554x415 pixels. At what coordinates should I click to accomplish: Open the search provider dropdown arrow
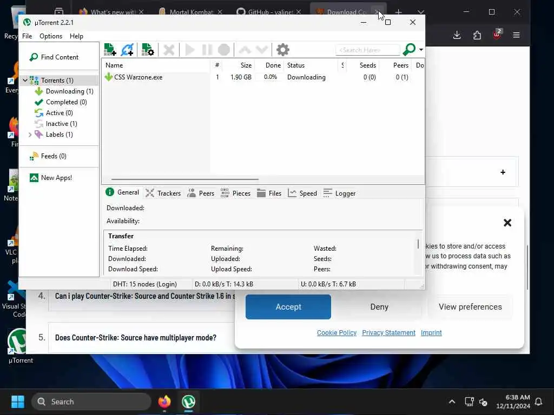tap(421, 49)
